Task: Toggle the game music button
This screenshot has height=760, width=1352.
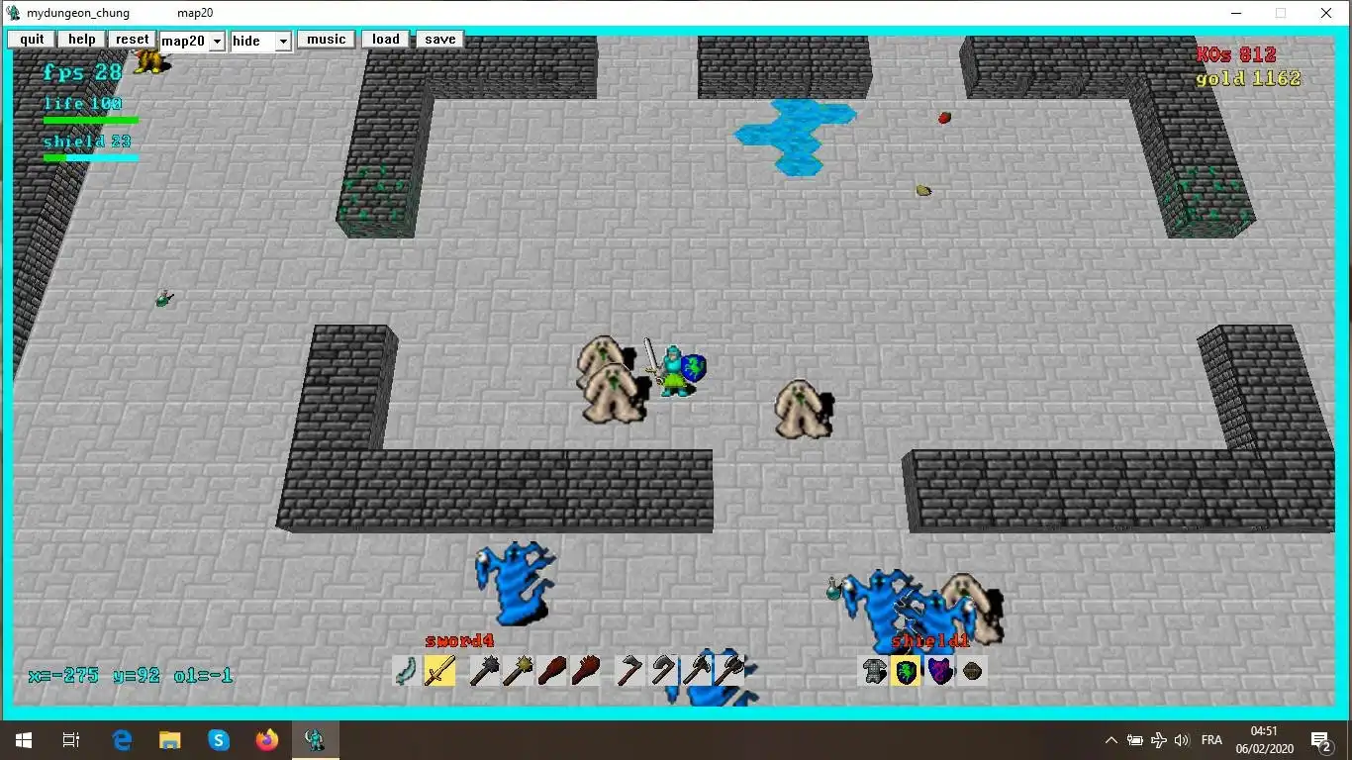Action: [326, 40]
